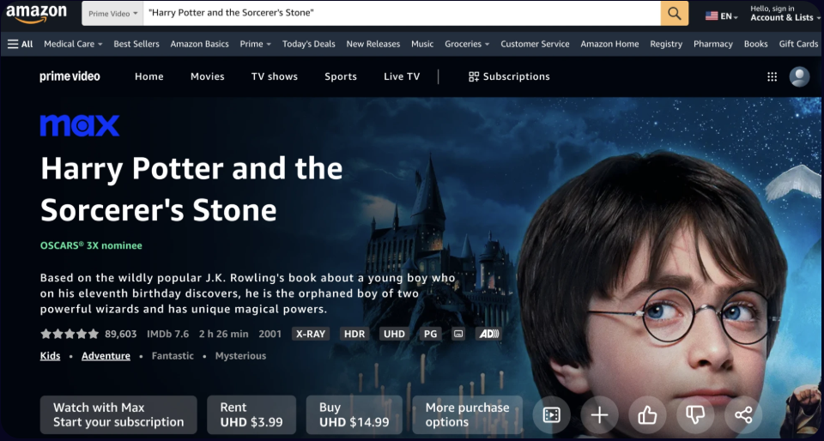Image resolution: width=824 pixels, height=441 pixels.
Task: Expand the Medical Care menu
Action: tap(73, 44)
